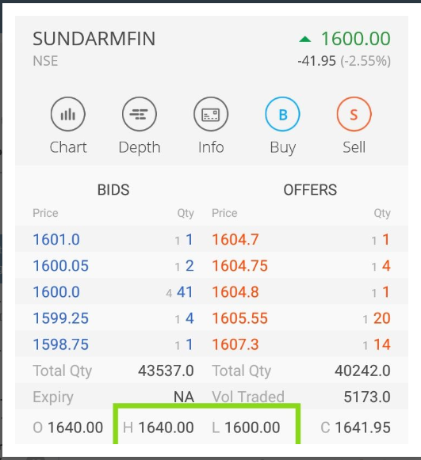Select bid price 1600.0
Viewport: 421px width, 460px height.
[56, 292]
